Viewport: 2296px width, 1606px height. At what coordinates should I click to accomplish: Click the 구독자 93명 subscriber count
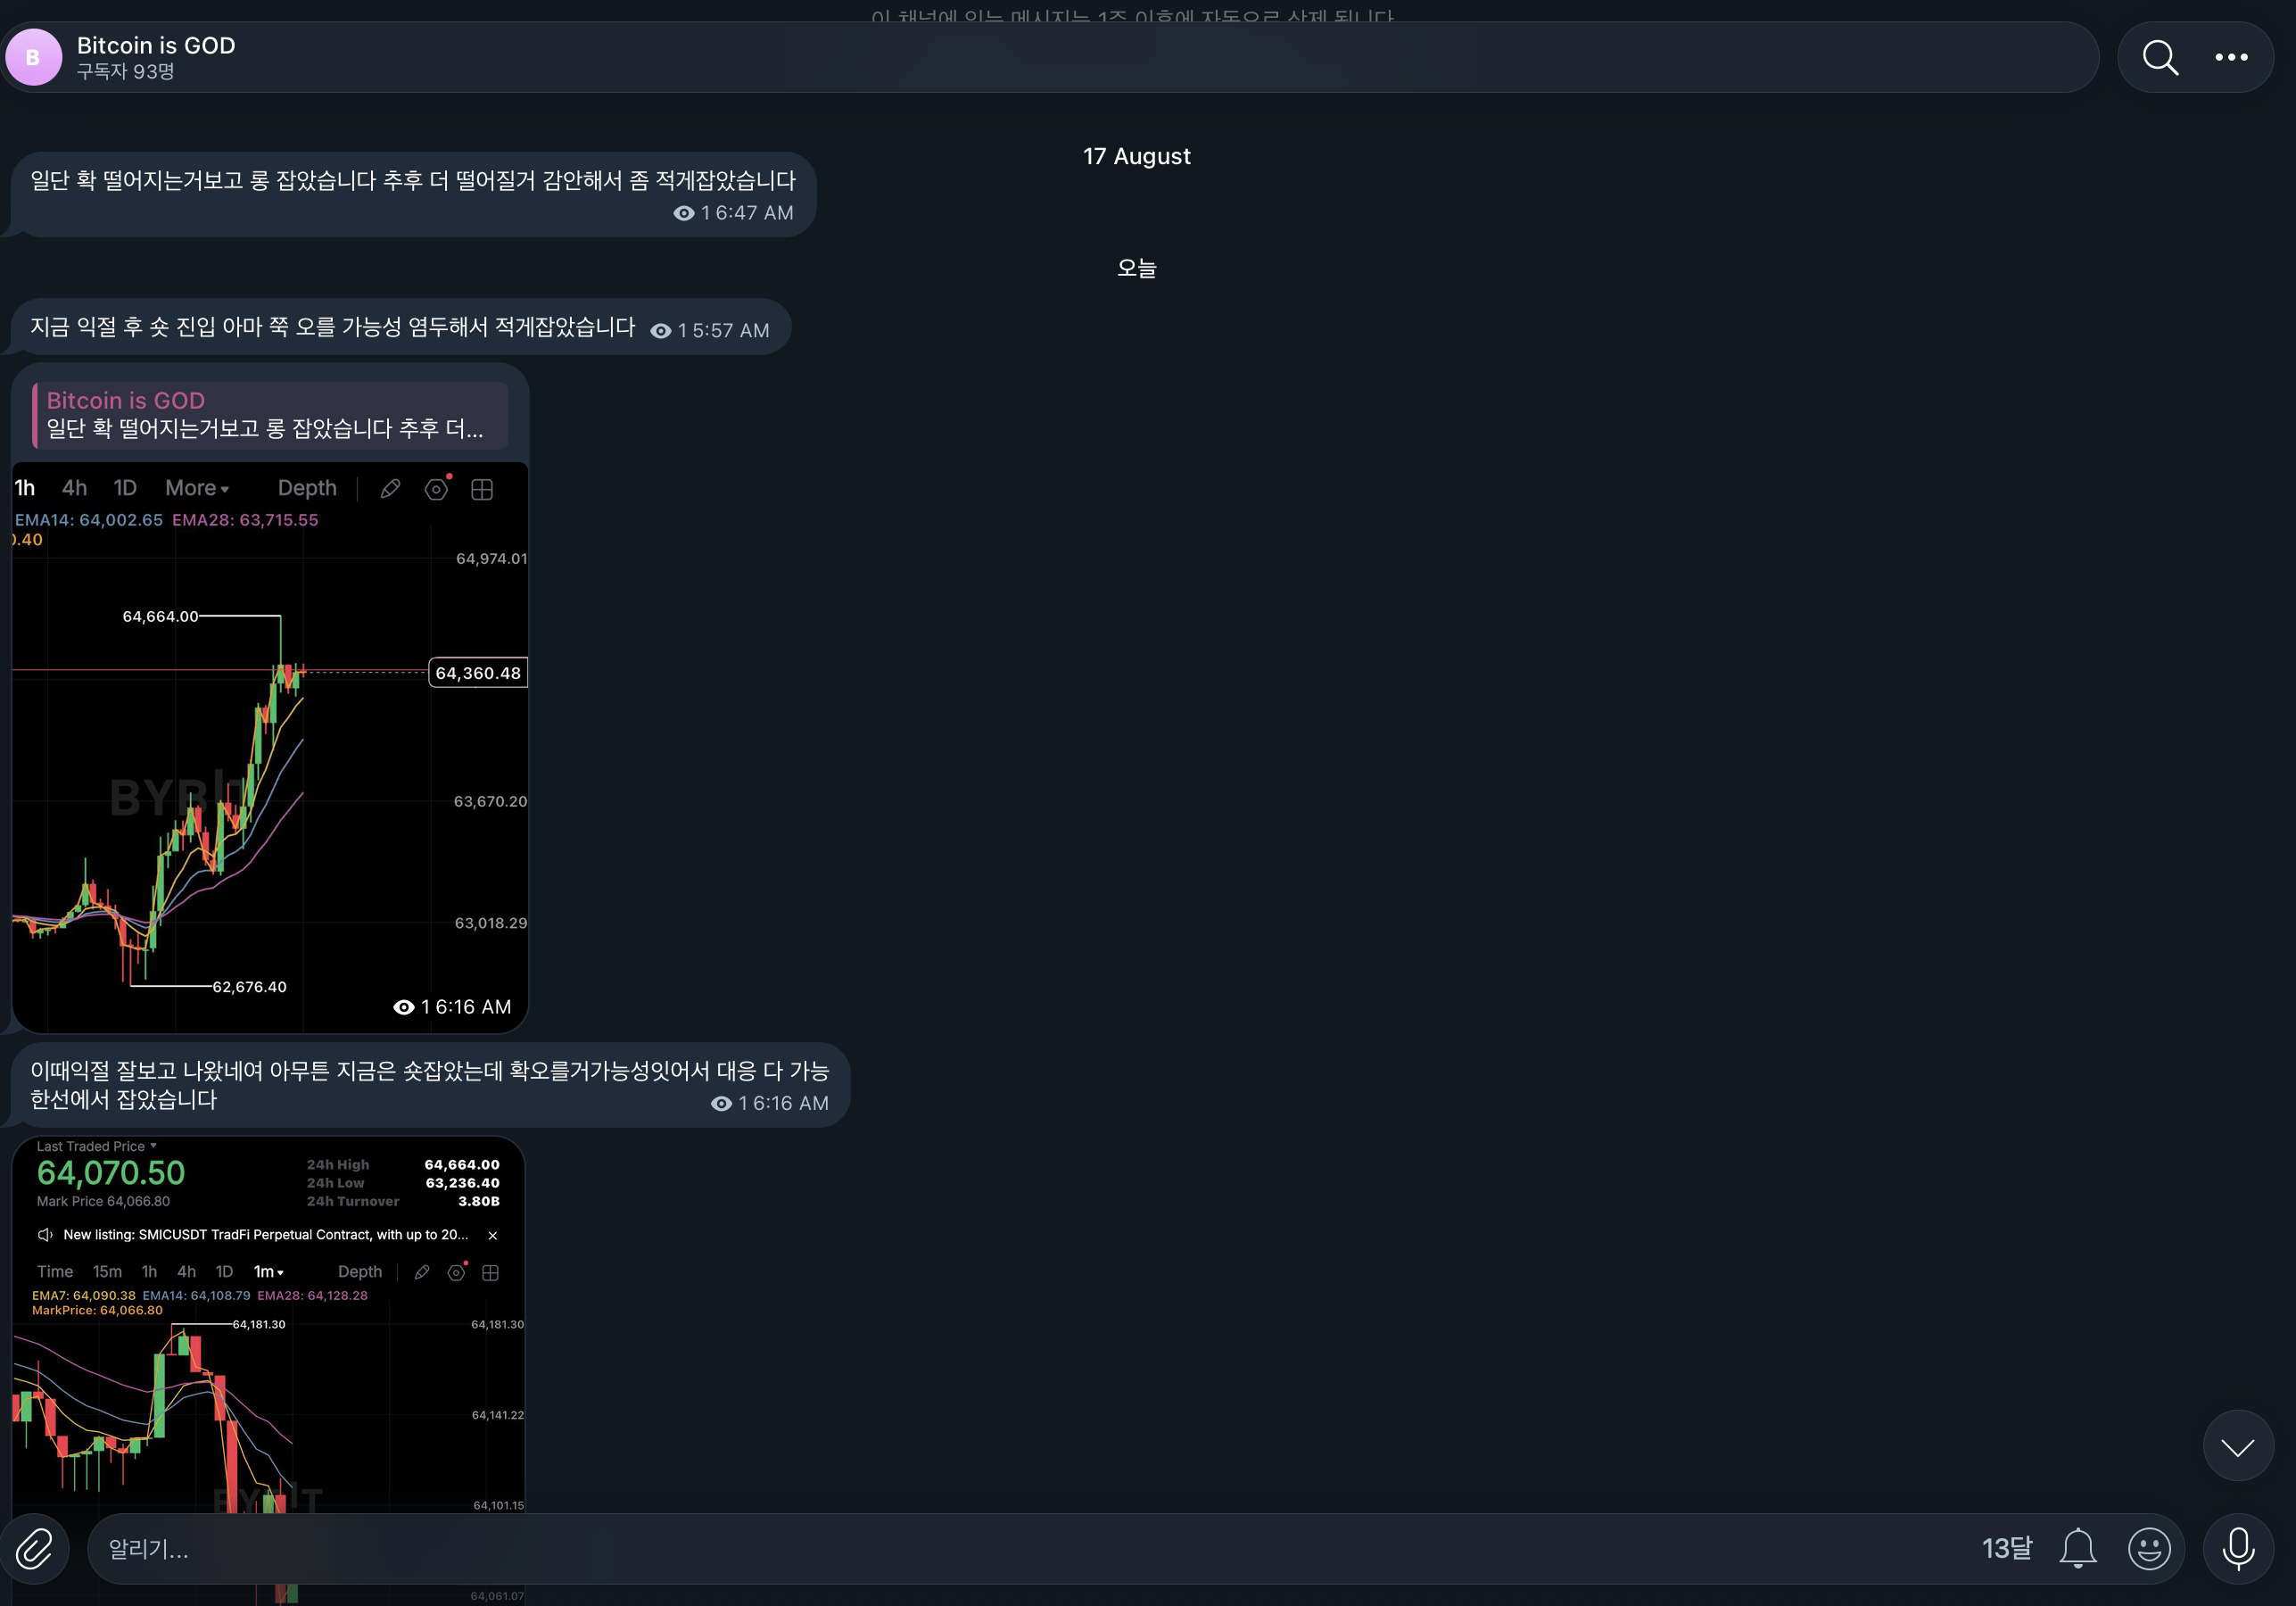[126, 72]
